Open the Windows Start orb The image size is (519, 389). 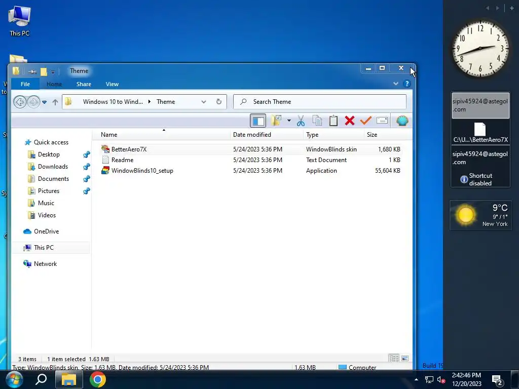(14, 379)
